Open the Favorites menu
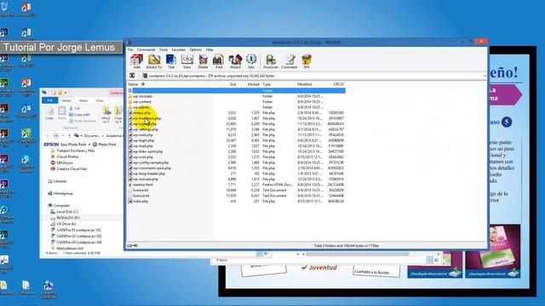545x306 pixels. pyautogui.click(x=179, y=49)
